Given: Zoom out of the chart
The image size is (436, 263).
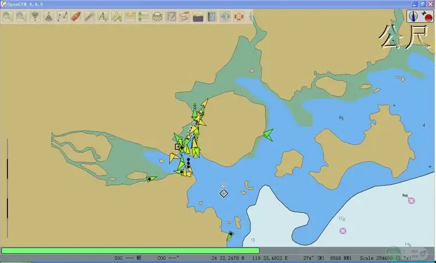Looking at the screenshot, I should pyautogui.click(x=21, y=17).
